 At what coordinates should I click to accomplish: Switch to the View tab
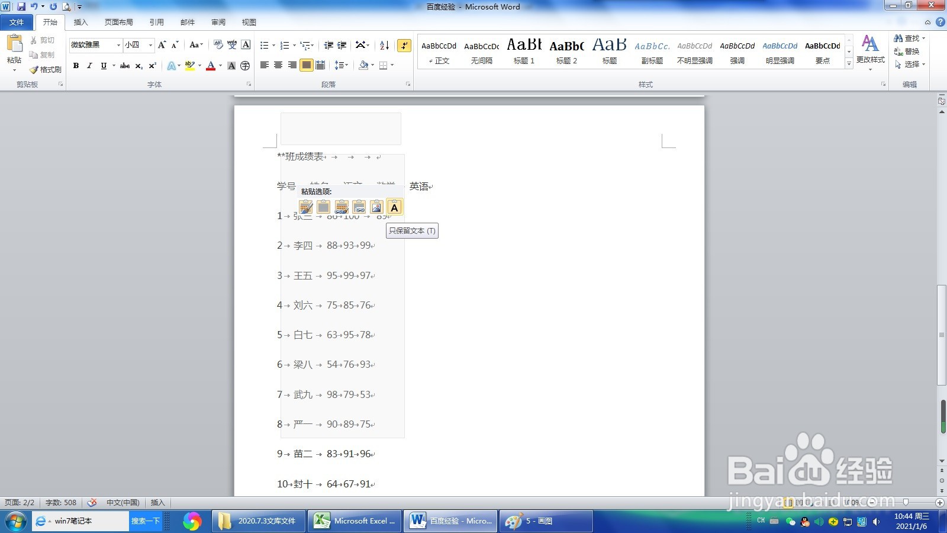[249, 22]
